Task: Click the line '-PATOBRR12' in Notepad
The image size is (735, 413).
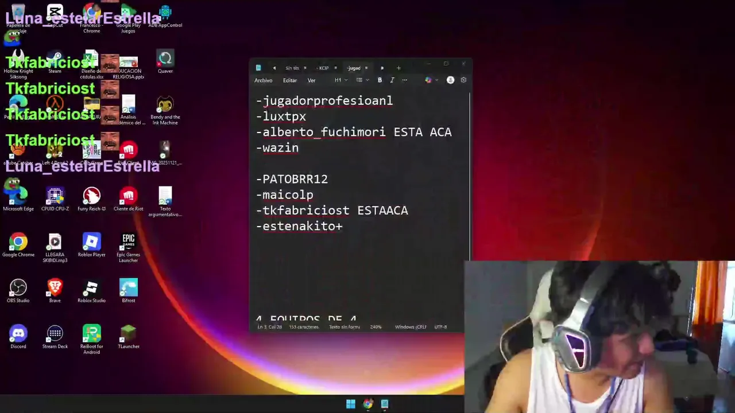Action: [292, 179]
